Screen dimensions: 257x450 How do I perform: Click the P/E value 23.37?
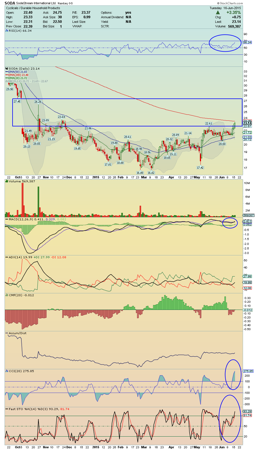(86, 13)
